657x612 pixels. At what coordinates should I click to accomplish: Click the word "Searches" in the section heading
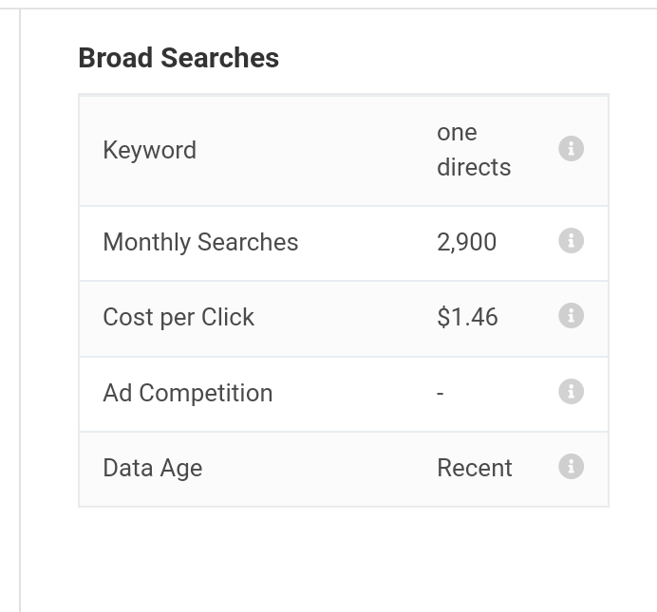tap(219, 58)
